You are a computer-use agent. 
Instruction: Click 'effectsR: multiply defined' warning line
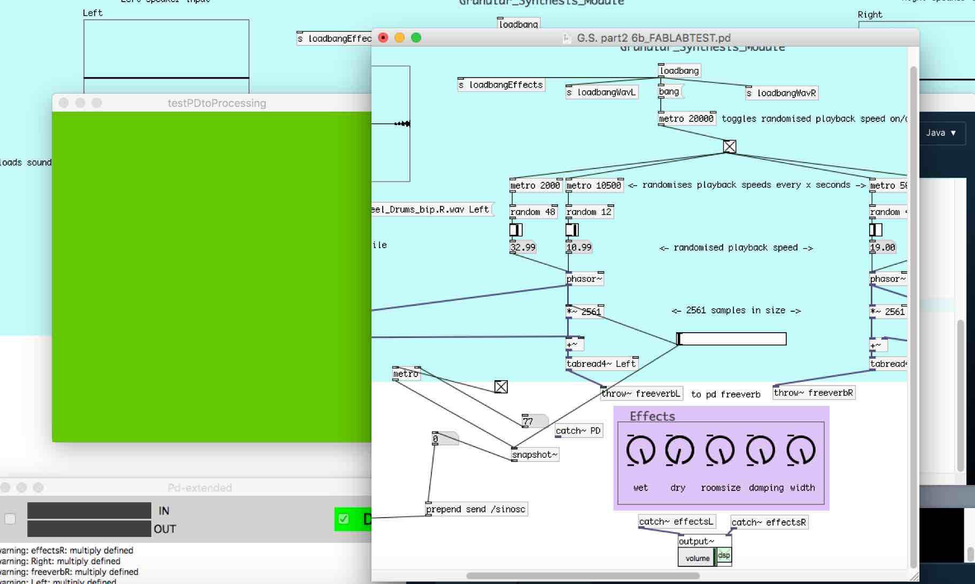click(x=67, y=550)
